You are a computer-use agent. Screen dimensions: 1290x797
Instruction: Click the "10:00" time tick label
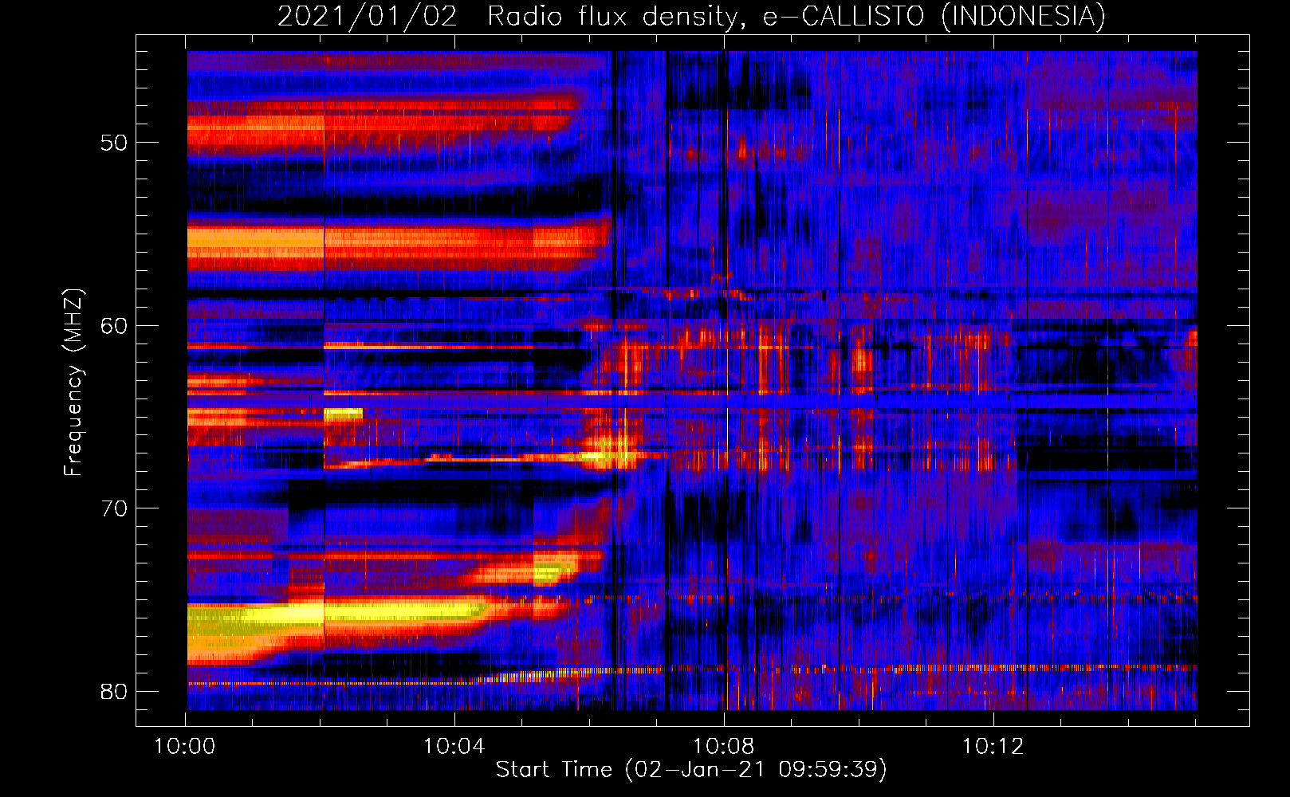pos(185,747)
